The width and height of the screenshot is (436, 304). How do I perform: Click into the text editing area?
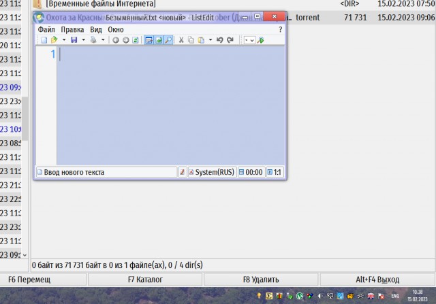click(x=171, y=105)
